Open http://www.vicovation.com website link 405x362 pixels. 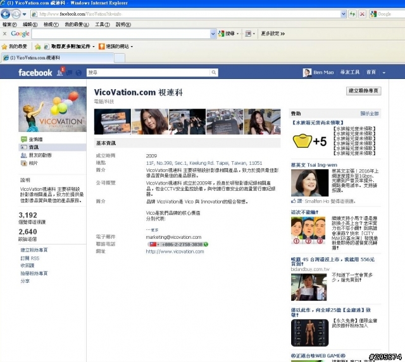pos(175,251)
